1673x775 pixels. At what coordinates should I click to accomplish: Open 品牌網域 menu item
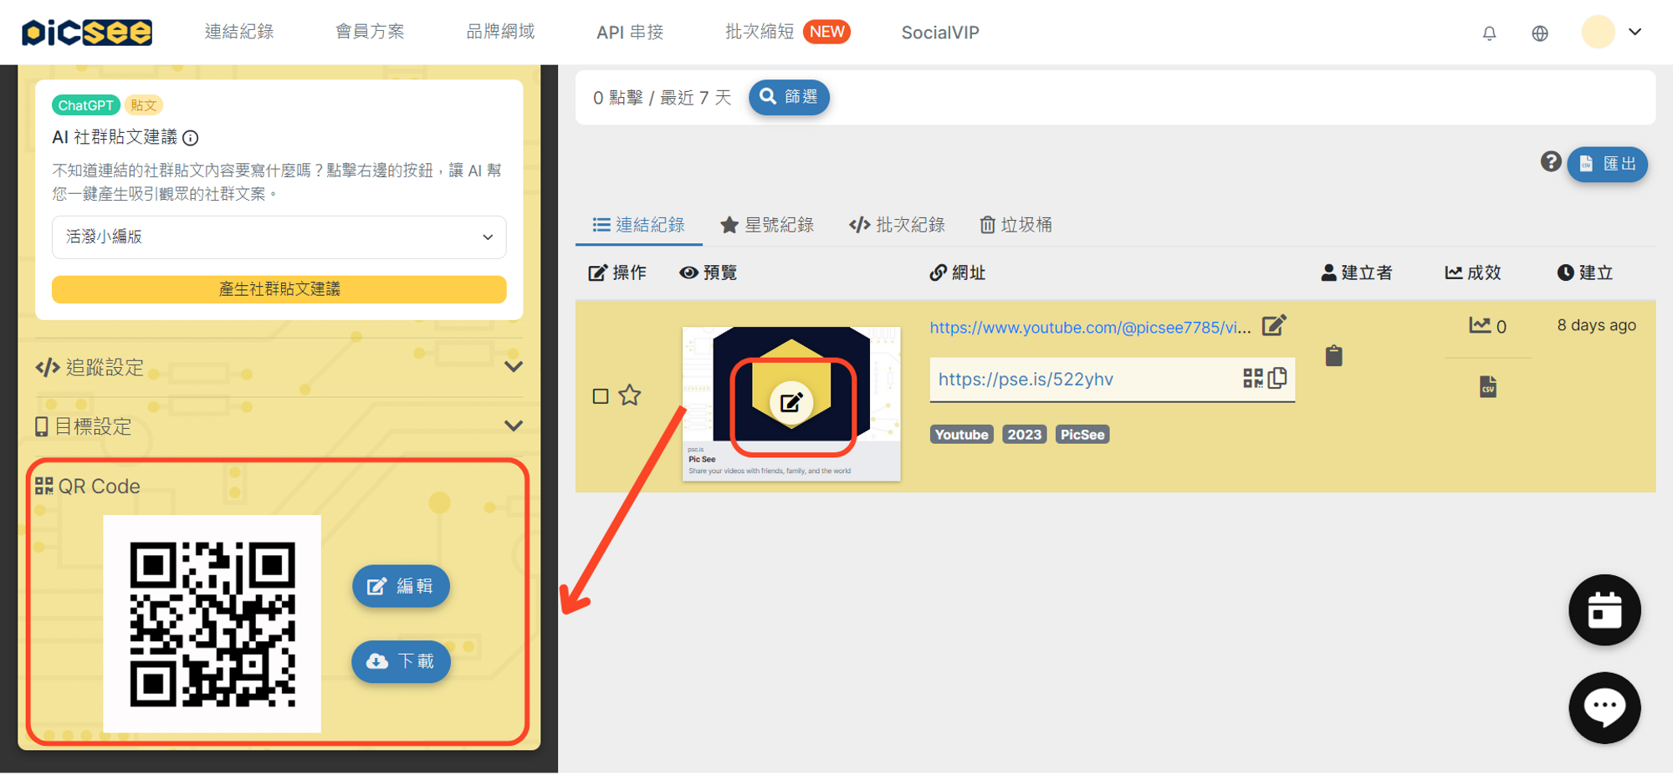[x=500, y=32]
